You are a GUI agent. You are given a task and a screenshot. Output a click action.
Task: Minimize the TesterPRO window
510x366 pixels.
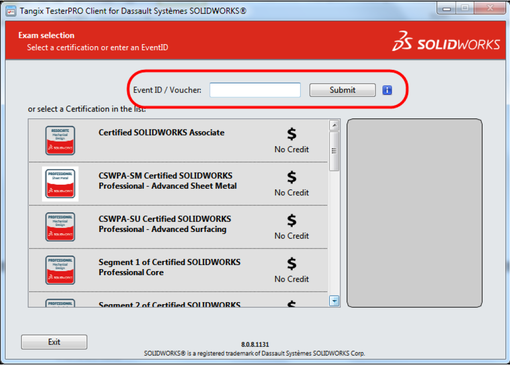447,9
